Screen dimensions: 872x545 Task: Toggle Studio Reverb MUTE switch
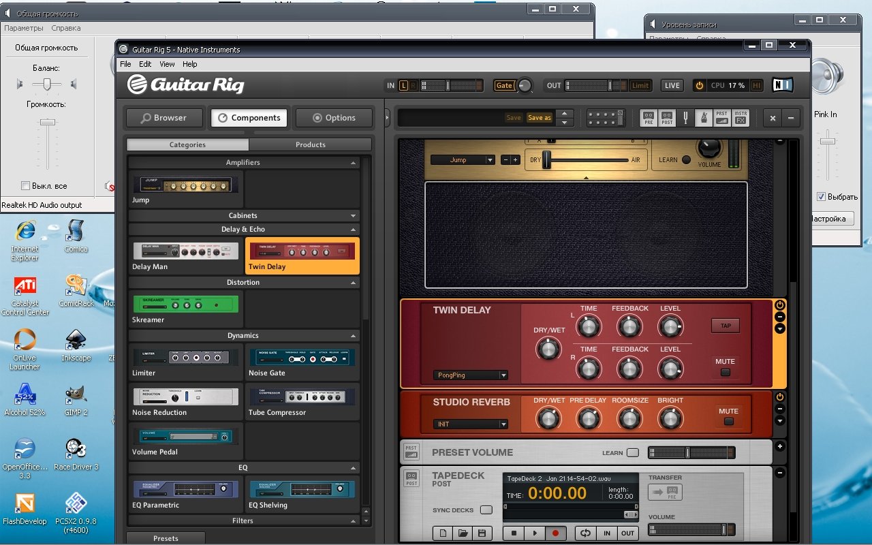[x=728, y=422]
